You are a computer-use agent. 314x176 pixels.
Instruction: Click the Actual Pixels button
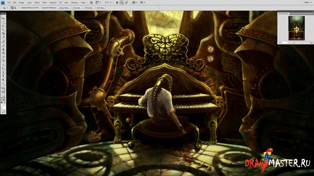[x=64, y=8]
